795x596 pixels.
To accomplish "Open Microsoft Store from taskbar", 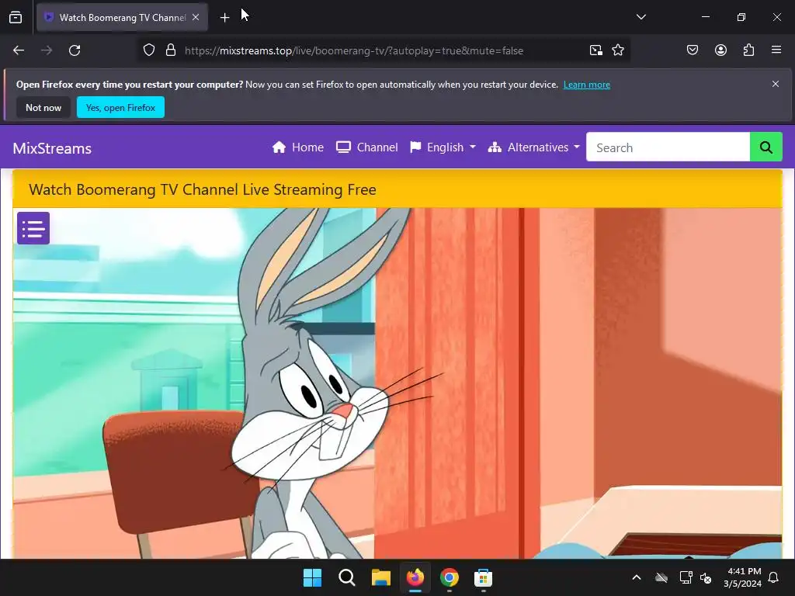I will pos(483,577).
